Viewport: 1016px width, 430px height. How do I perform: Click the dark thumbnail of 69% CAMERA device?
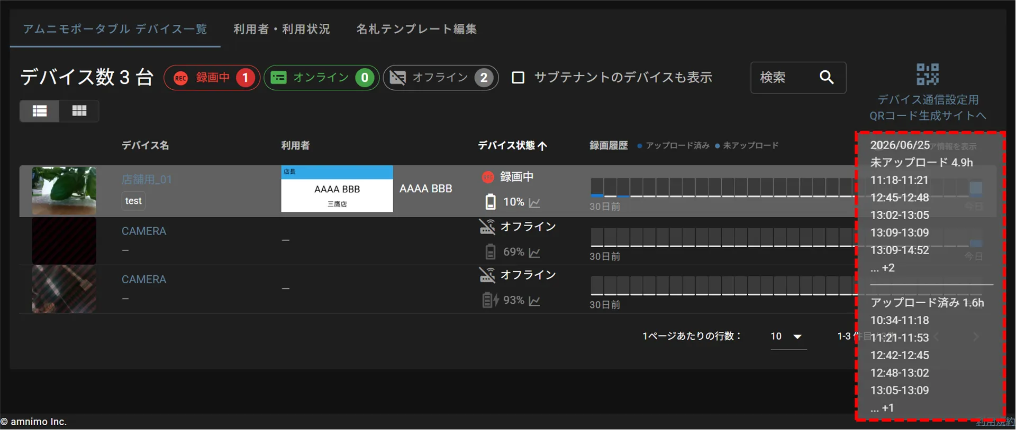pyautogui.click(x=64, y=241)
